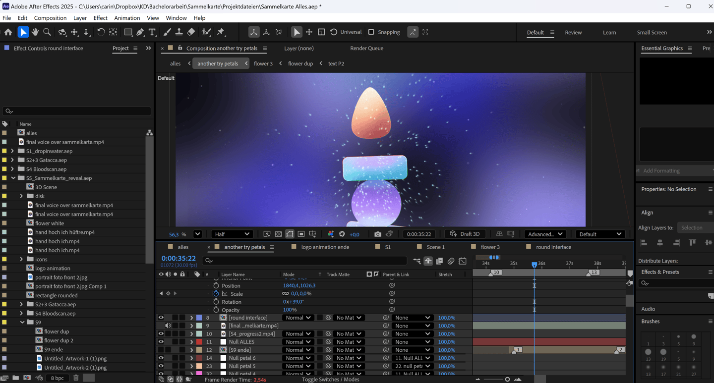Select the Eraser tool
714x383 pixels.
point(191,32)
